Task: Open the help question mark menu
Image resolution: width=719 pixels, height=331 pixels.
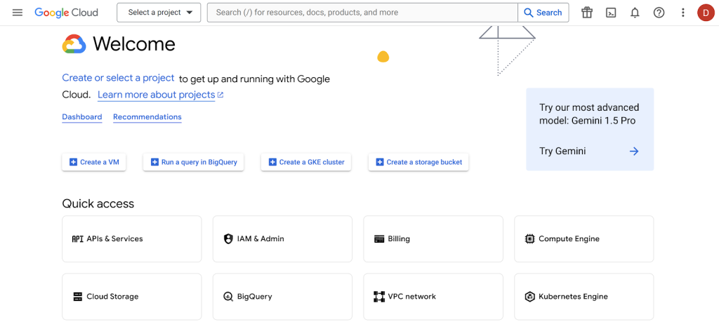Action: [659, 13]
